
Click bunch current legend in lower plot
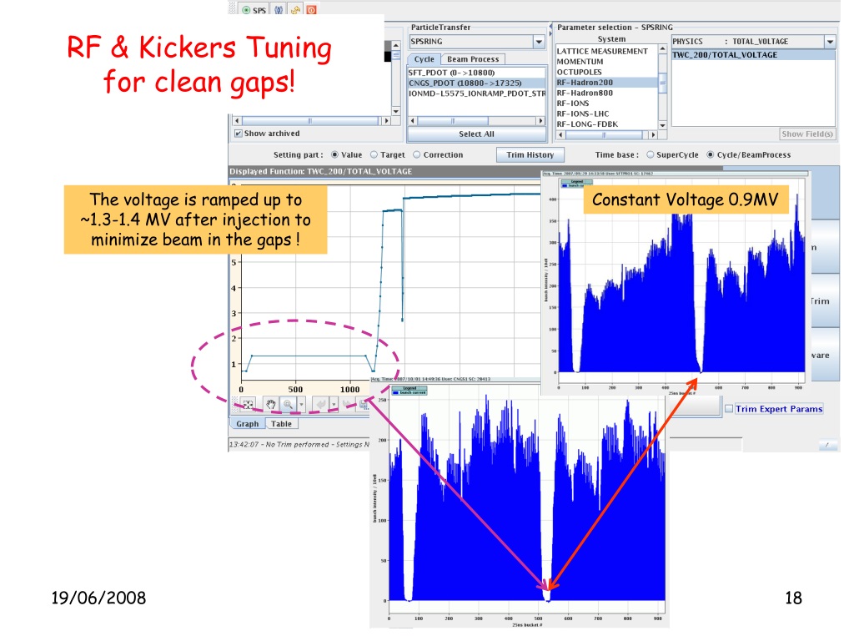[x=409, y=391]
